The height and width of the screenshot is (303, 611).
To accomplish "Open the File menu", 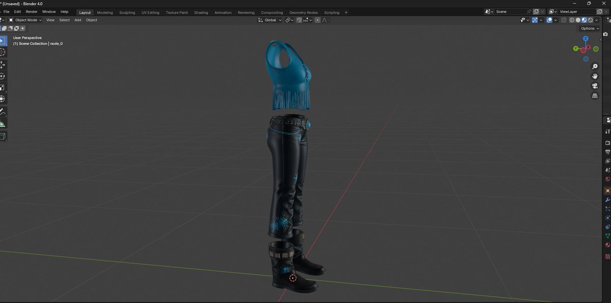I will (6, 12).
